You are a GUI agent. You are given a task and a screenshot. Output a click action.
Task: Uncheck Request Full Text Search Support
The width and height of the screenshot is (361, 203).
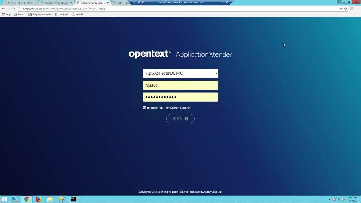[x=144, y=107]
